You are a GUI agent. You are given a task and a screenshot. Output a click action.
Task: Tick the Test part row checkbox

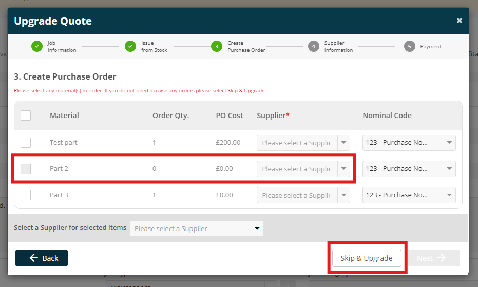[26, 142]
